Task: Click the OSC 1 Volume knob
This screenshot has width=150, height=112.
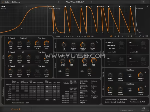Action: [x=46, y=43]
